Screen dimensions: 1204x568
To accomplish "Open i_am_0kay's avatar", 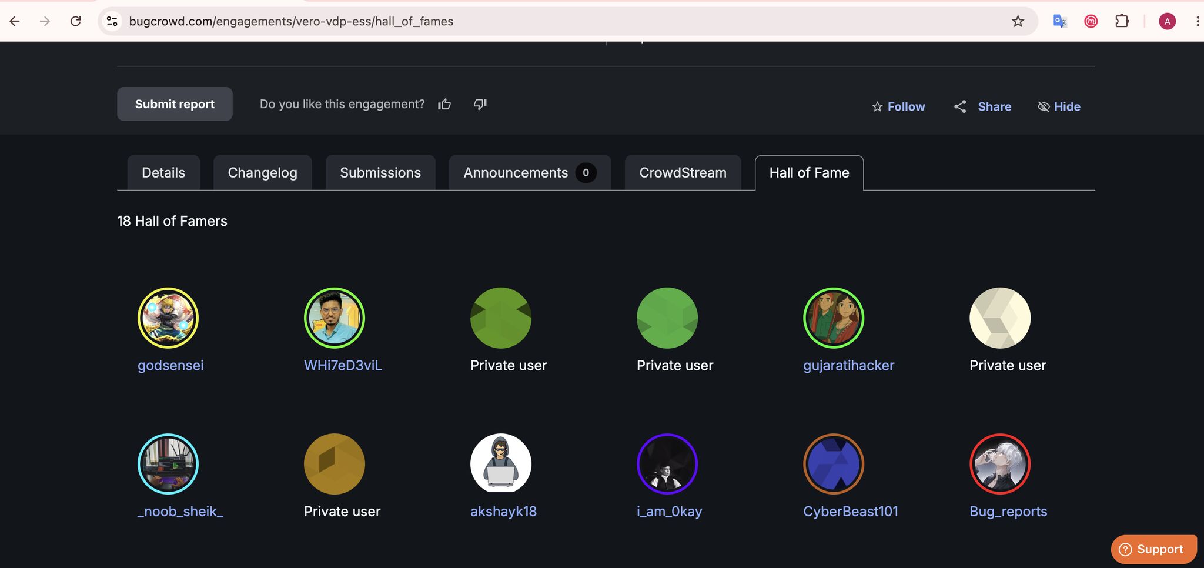I will [x=667, y=464].
